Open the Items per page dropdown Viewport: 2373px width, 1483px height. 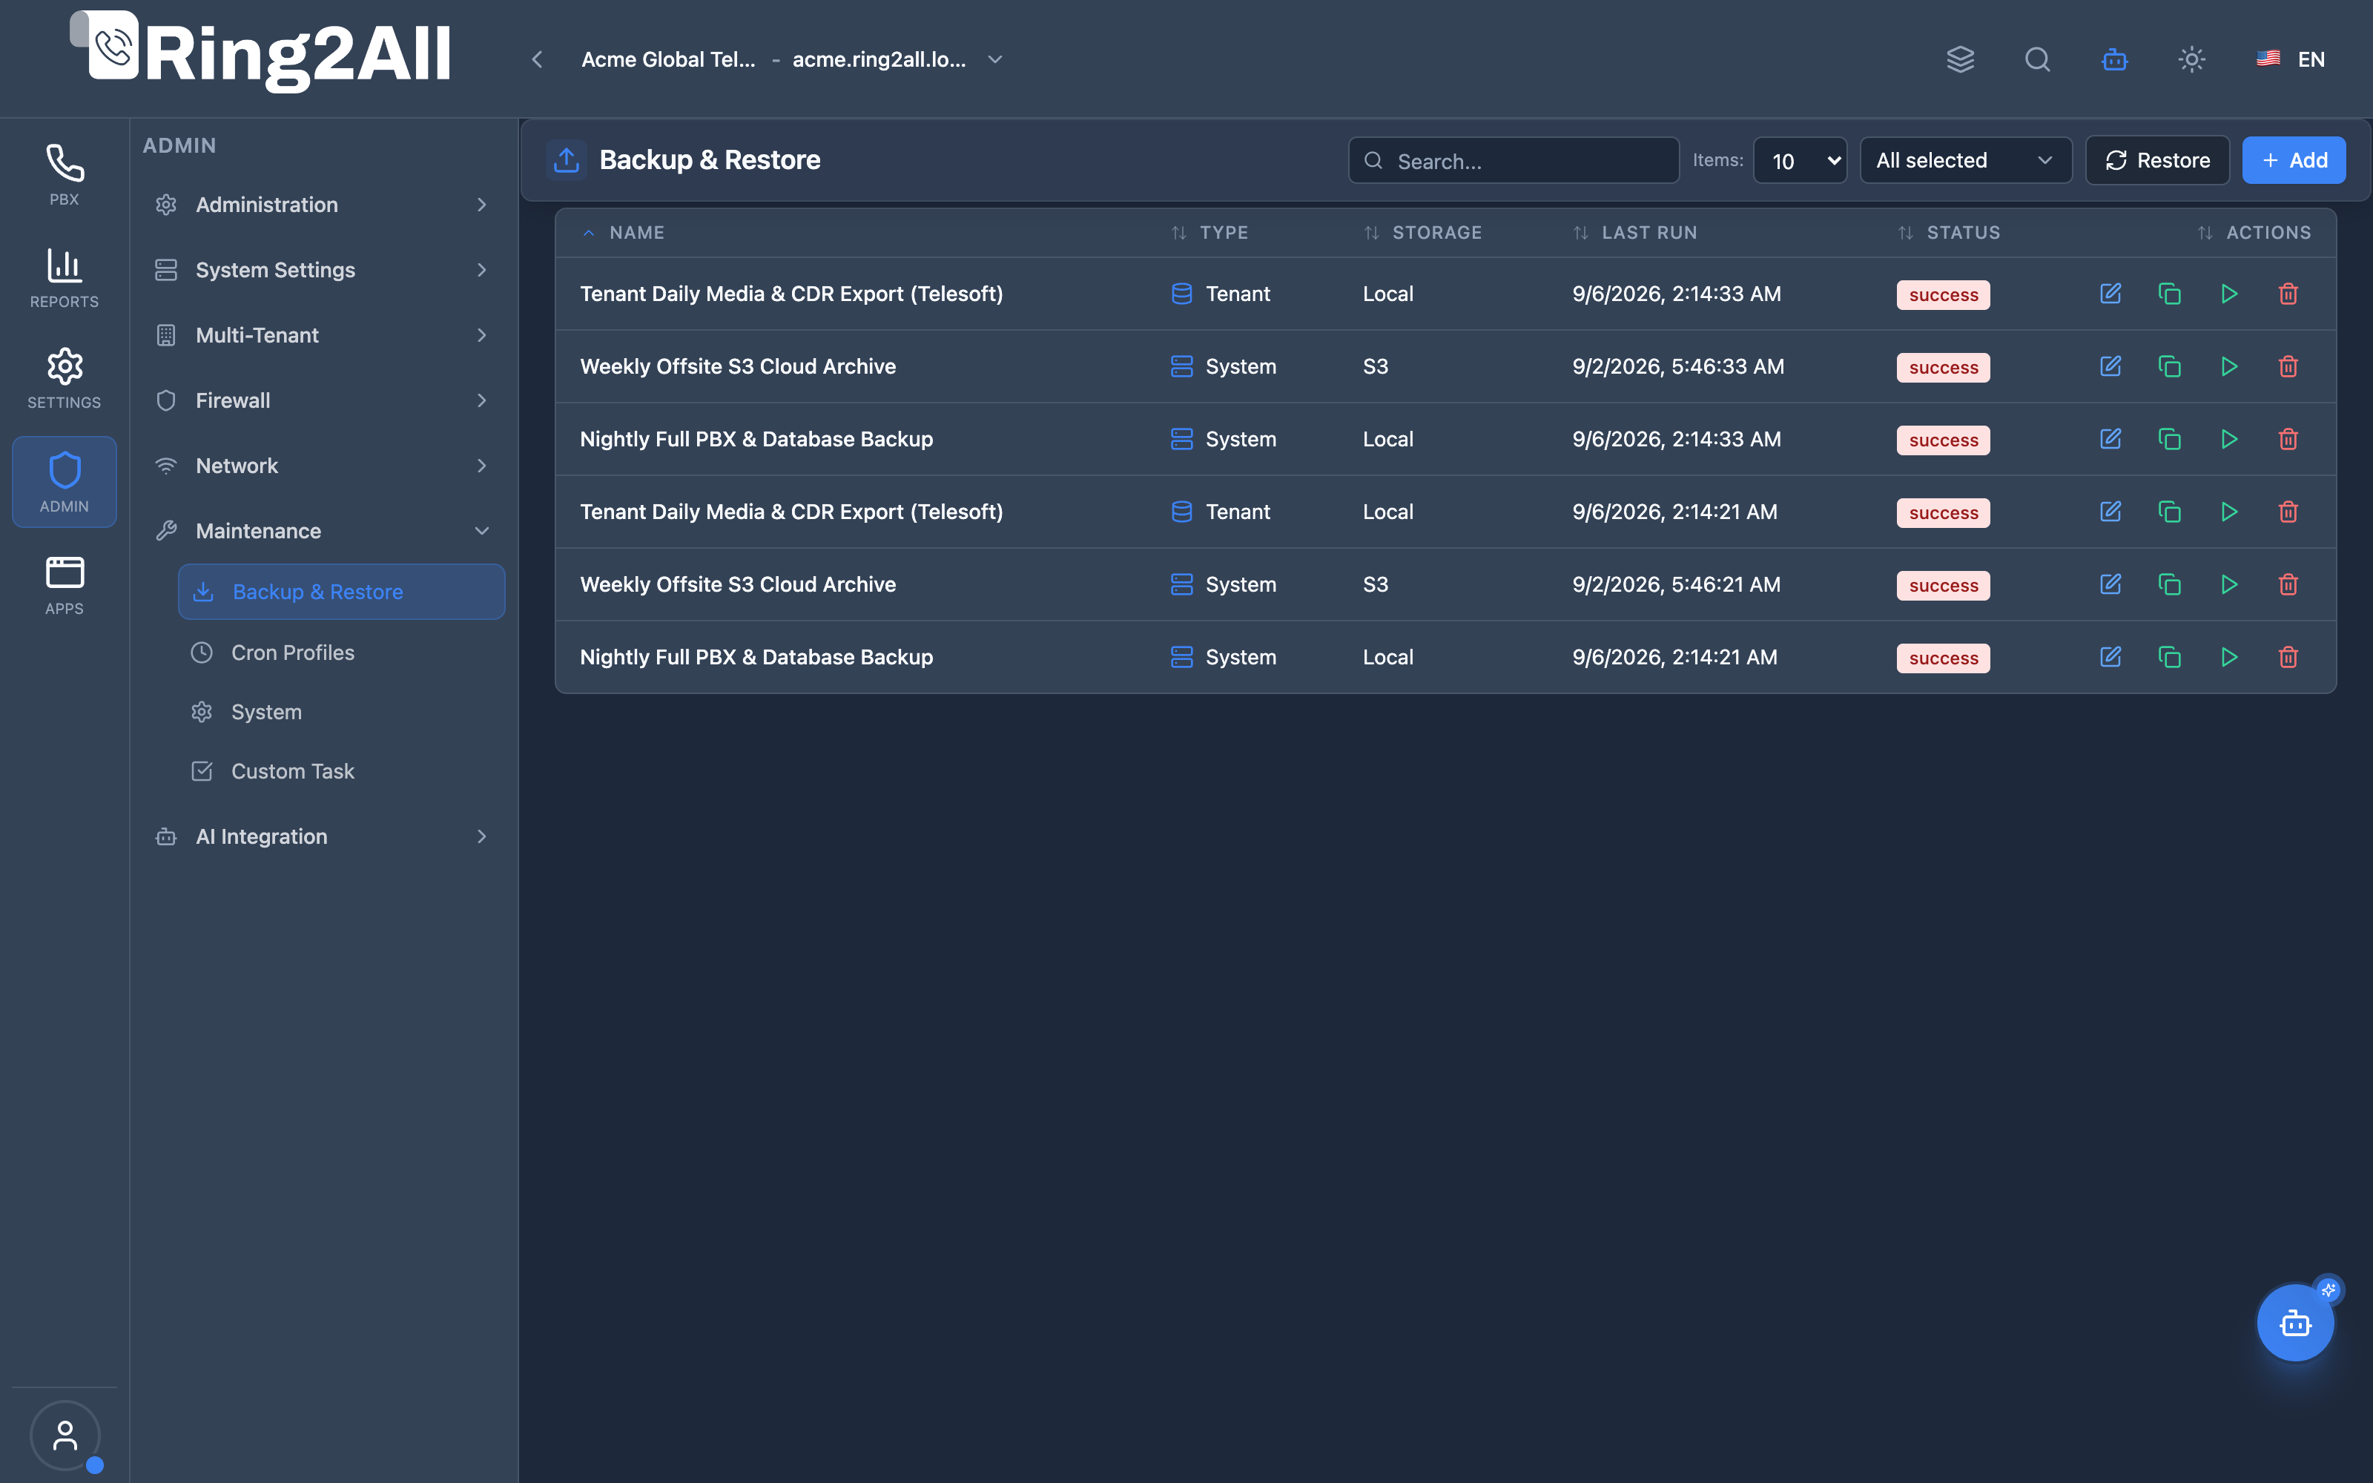[x=1799, y=160]
